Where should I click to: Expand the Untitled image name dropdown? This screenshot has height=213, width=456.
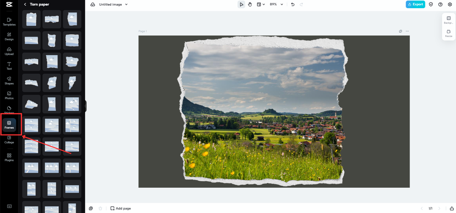126,4
